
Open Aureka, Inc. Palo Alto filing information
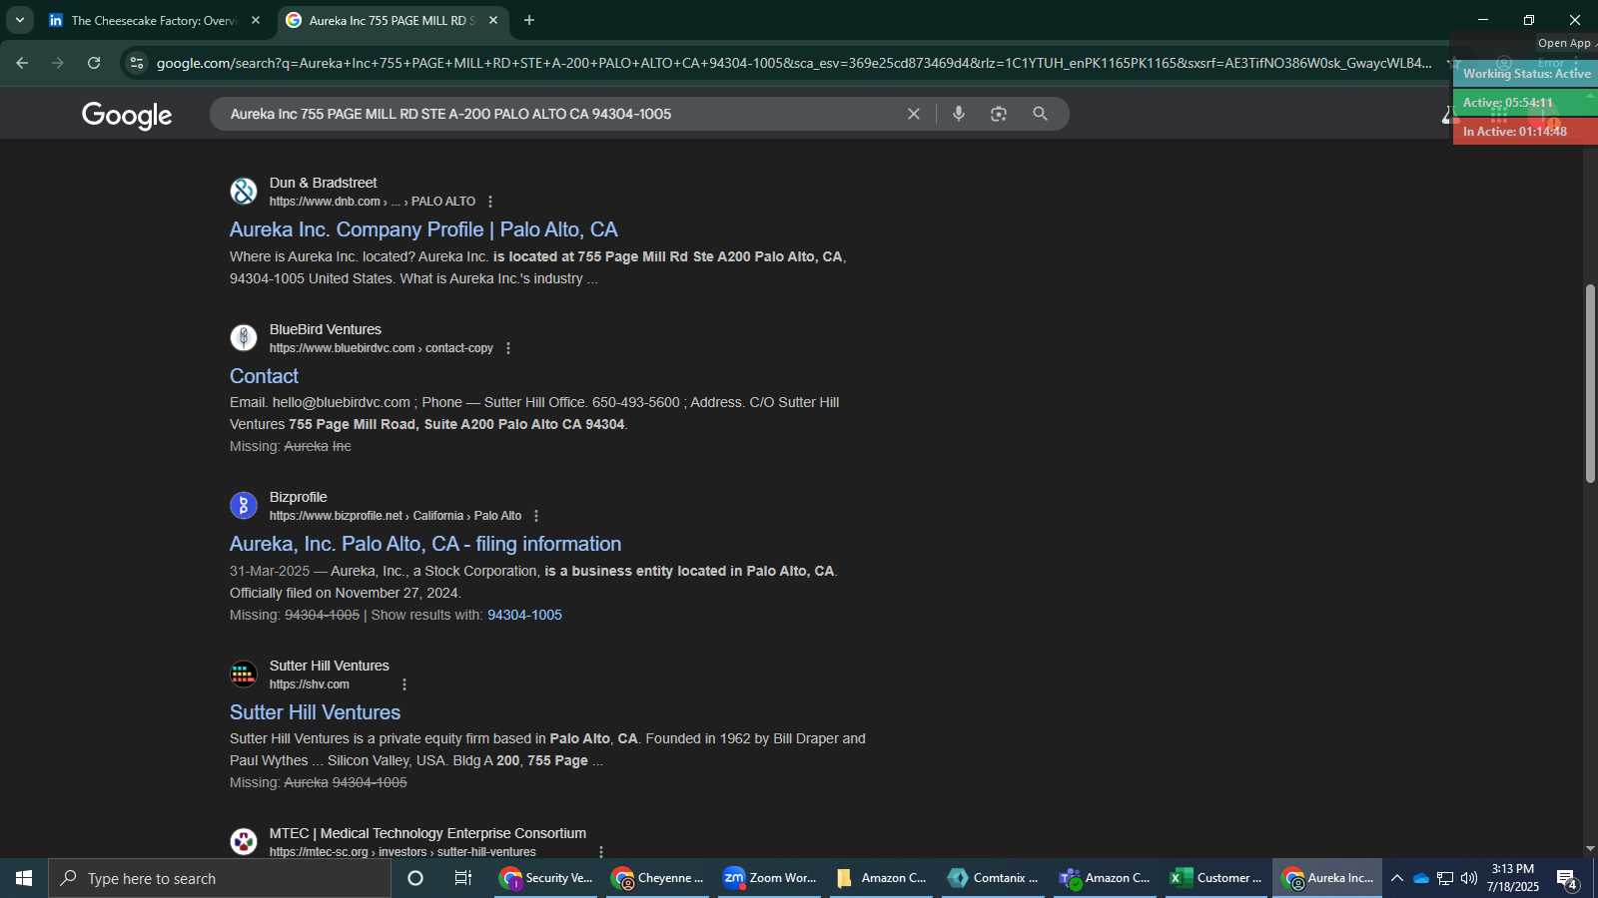(425, 544)
